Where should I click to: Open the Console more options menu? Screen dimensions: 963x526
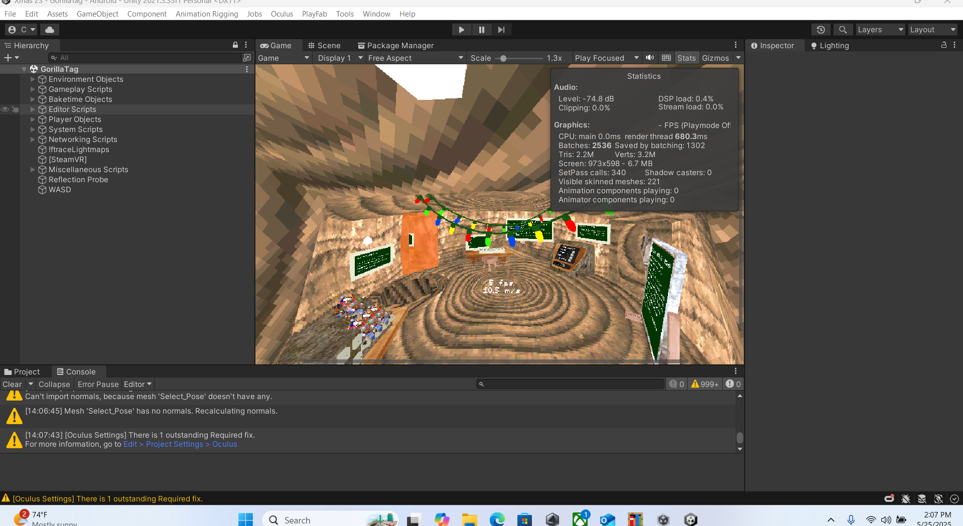736,371
